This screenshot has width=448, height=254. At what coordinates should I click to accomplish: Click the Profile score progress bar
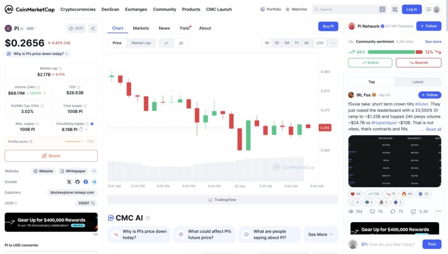75,142
